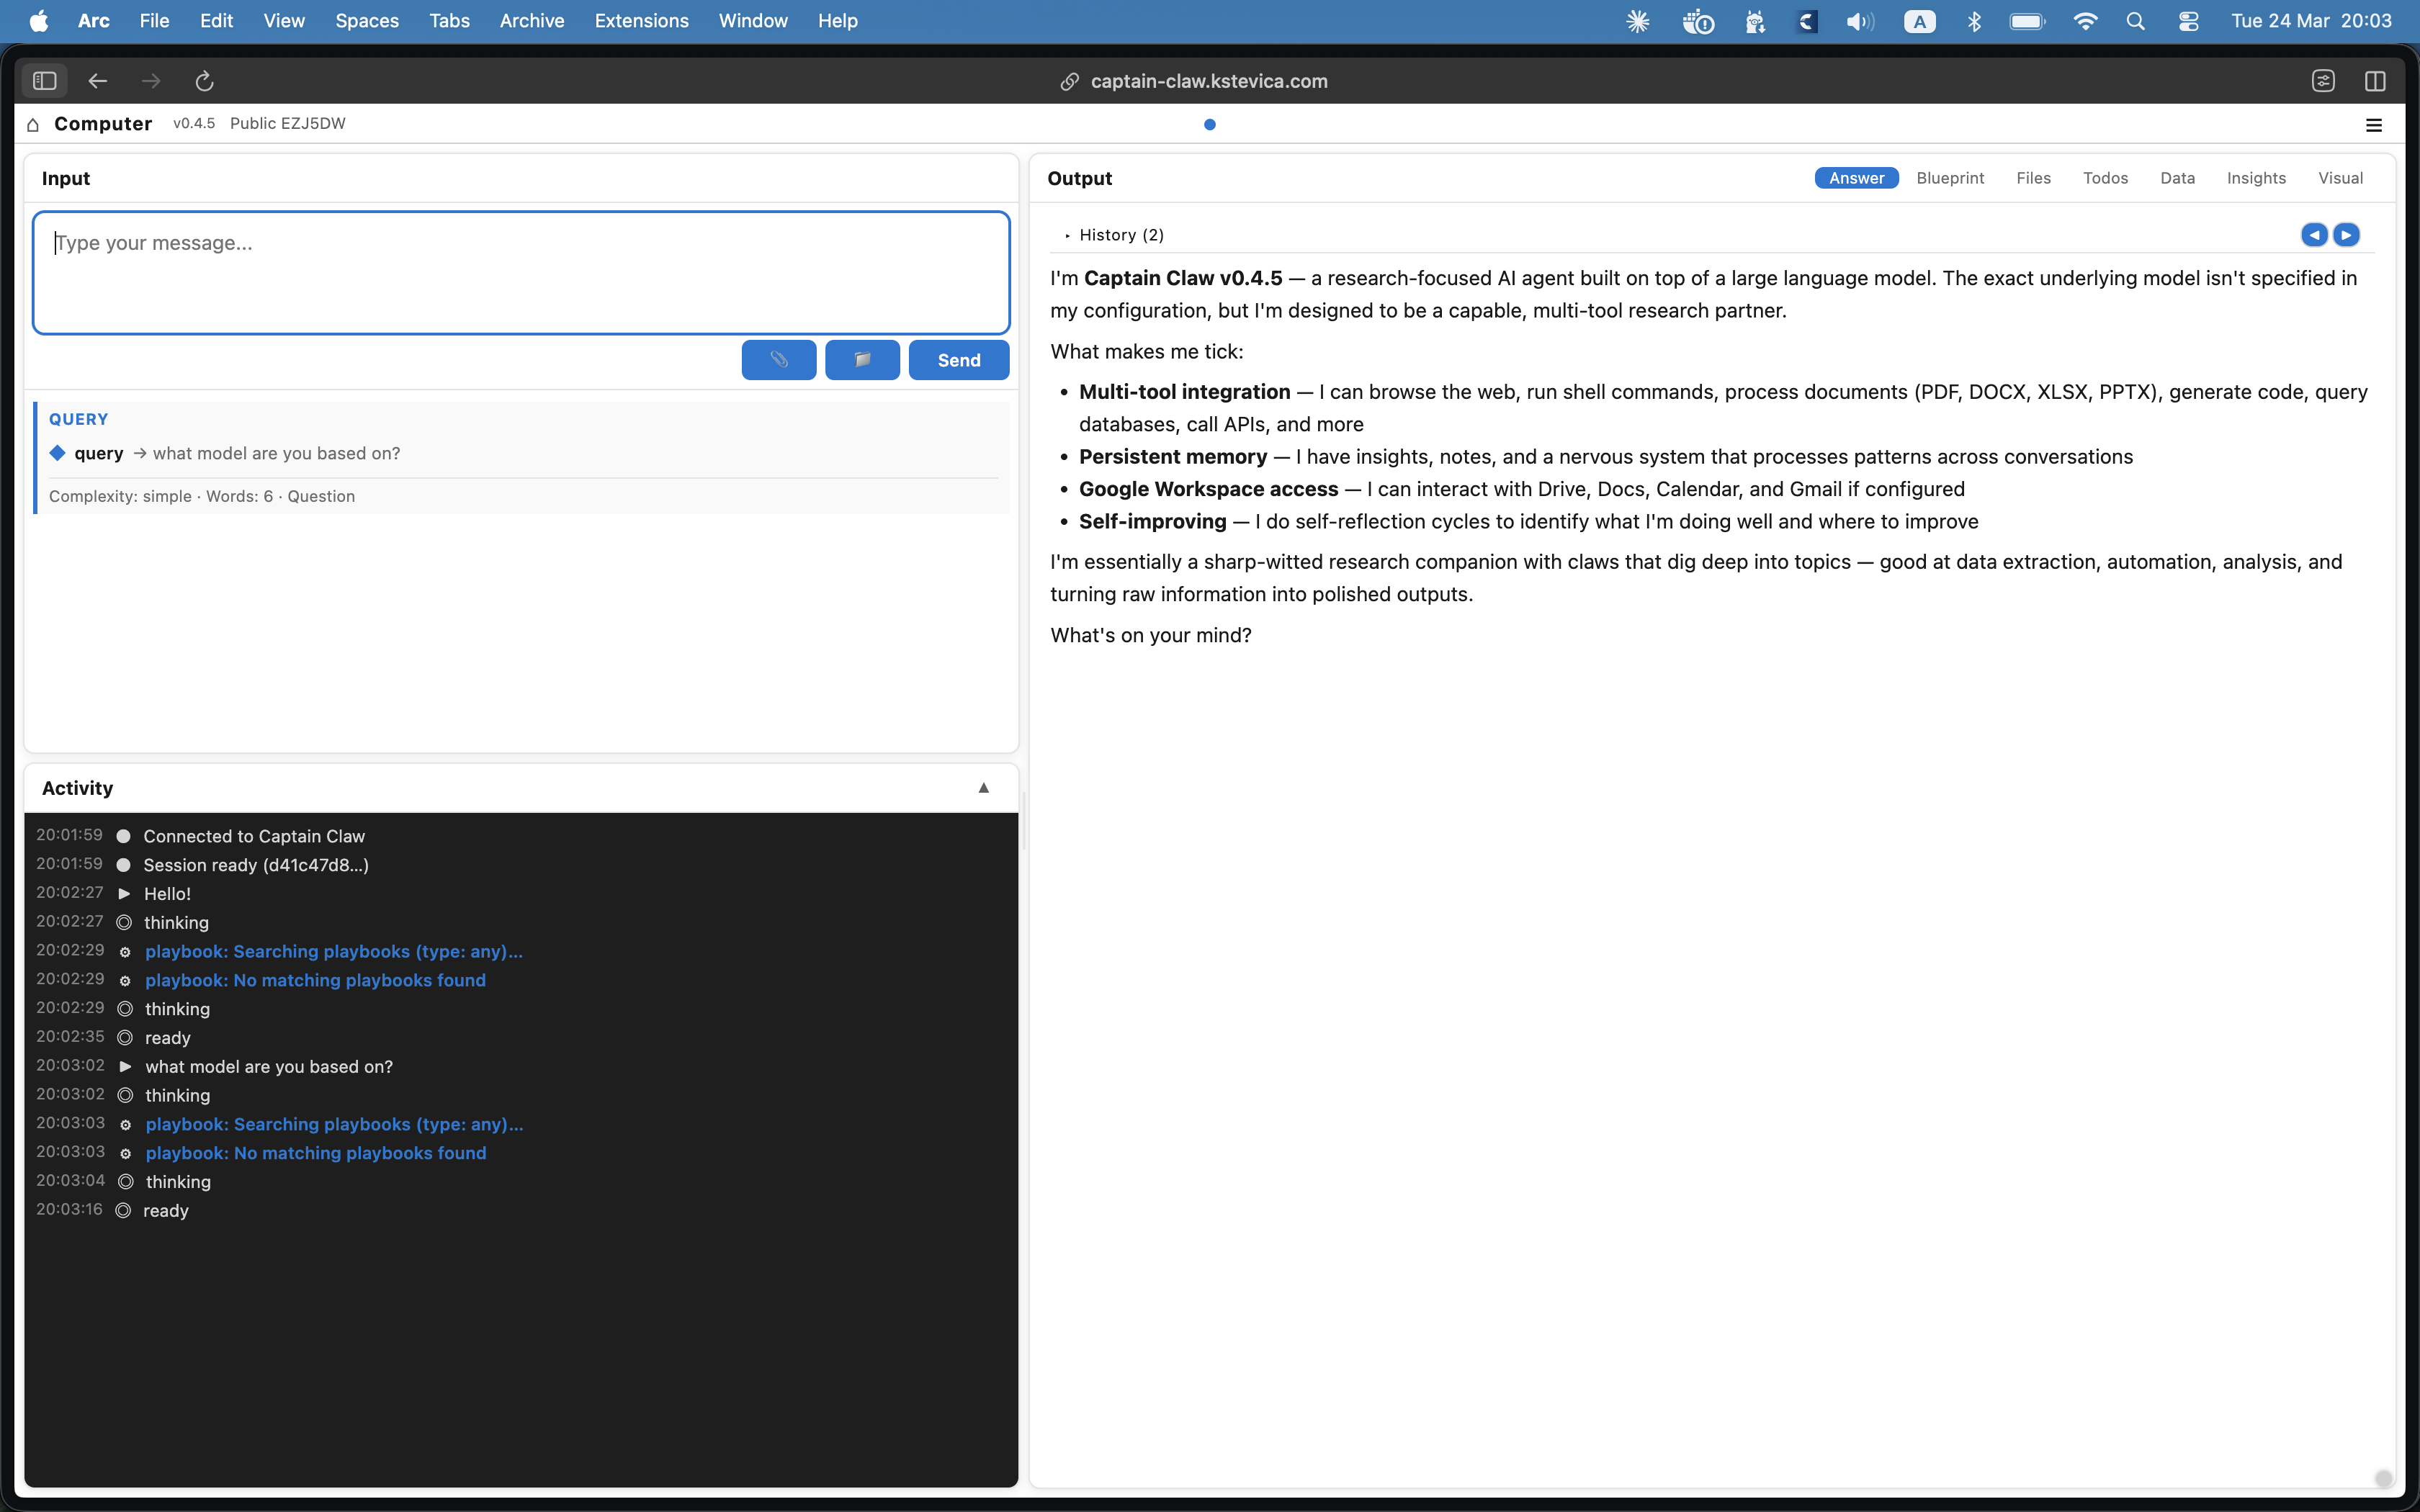Click the Bluetooth menu bar icon
Viewport: 2420px width, 1512px height.
1974,21
